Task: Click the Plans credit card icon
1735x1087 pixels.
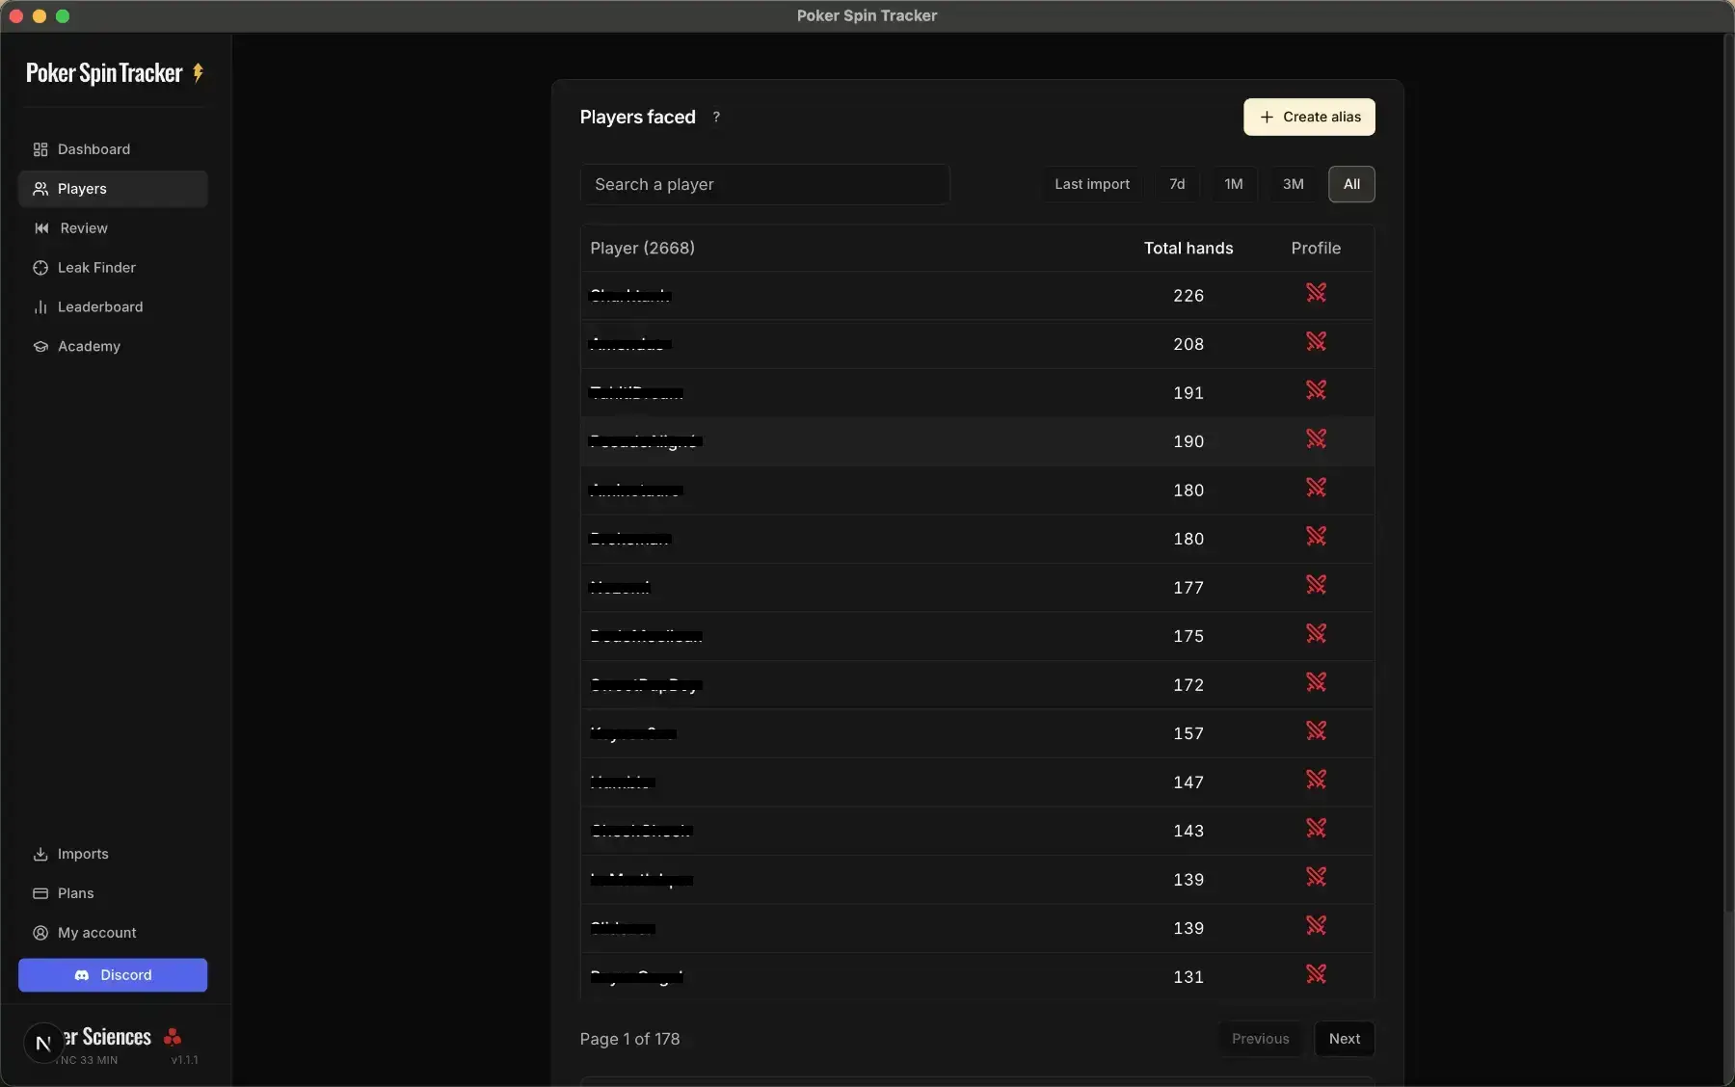Action: click(x=40, y=893)
